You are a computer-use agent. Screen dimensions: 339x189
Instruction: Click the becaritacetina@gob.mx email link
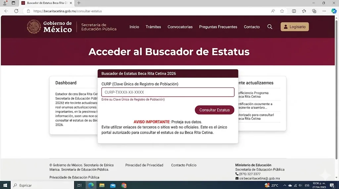[260, 178]
